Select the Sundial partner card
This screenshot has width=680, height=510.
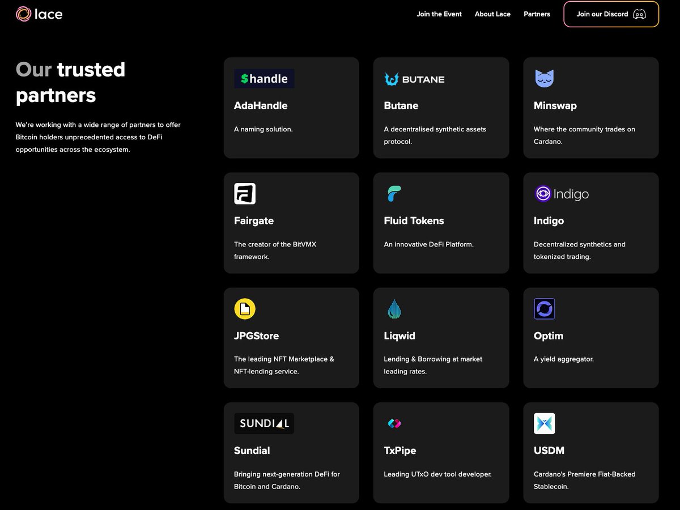pyautogui.click(x=291, y=453)
